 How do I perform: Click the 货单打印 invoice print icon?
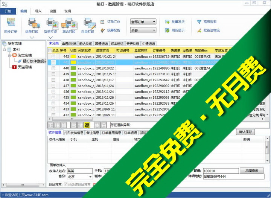pos(50,23)
